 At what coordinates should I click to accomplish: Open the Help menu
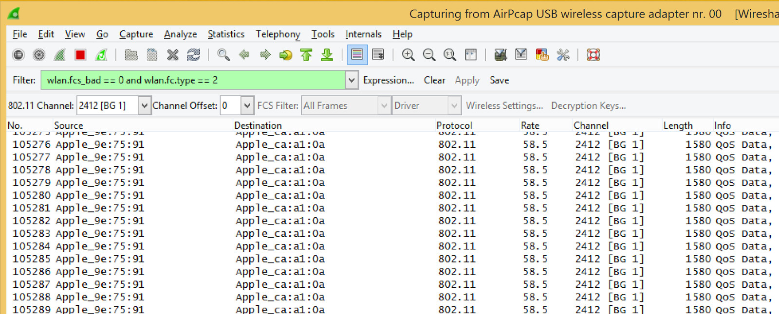403,34
